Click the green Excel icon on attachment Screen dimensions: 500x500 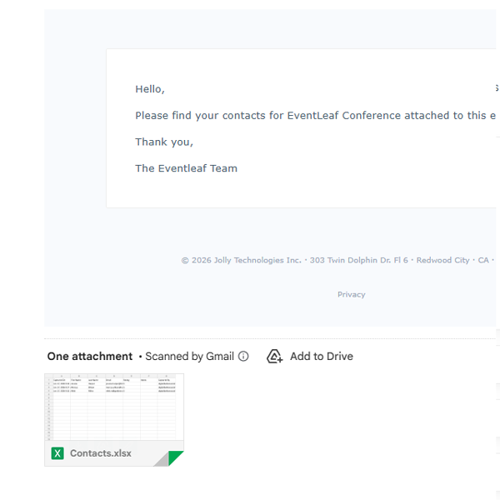coord(57,453)
